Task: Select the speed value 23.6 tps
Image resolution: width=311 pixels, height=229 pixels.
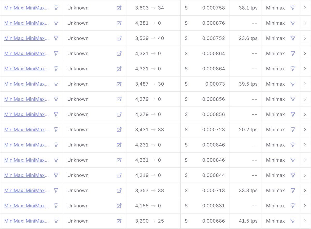Action: [x=248, y=38]
